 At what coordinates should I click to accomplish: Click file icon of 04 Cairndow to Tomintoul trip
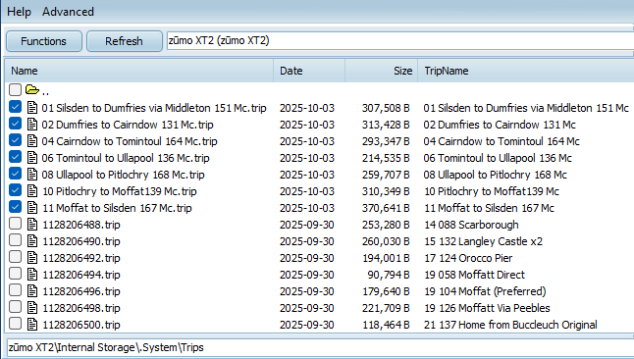pos(32,140)
